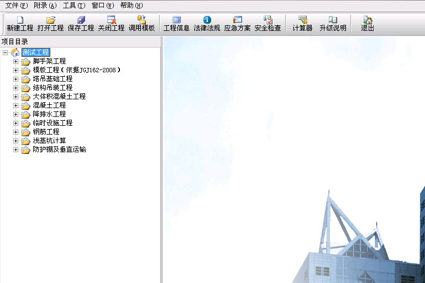Expand the 混凝土工程 tree node
Screen dimensions: 425x283
click(15, 105)
